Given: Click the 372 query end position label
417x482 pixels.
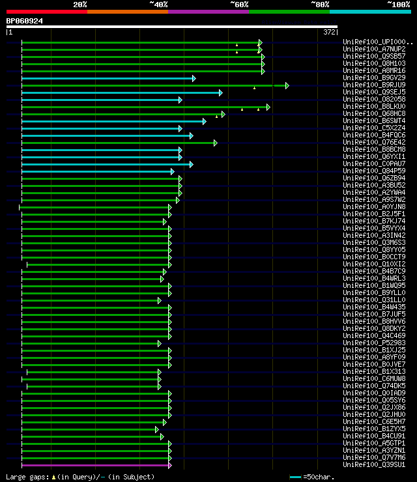Looking at the screenshot, I should (x=329, y=32).
